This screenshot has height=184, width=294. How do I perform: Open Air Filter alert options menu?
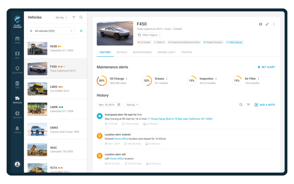(x=258, y=79)
